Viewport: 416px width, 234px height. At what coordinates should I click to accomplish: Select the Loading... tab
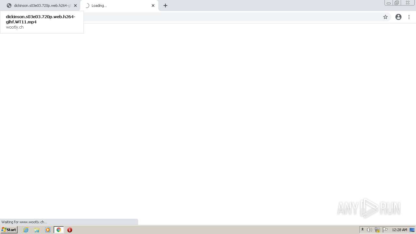[x=119, y=6]
